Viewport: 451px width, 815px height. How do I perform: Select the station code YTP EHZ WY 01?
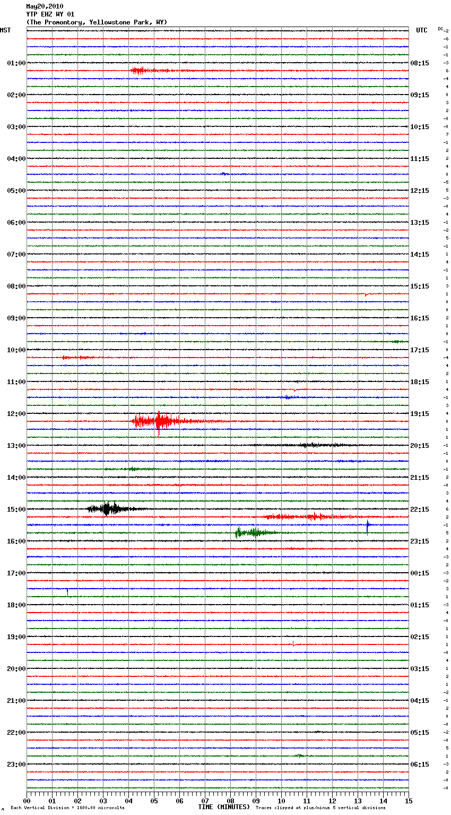point(50,14)
